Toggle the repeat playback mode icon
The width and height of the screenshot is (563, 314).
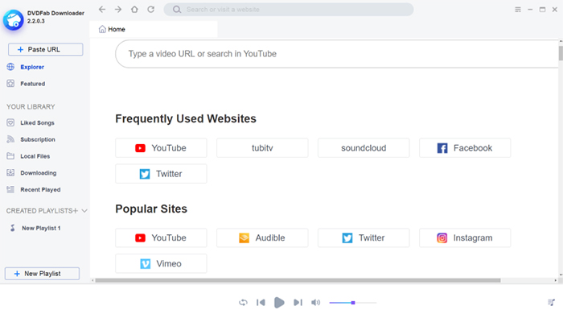(243, 303)
